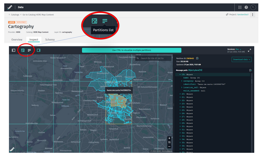Click the here:cm:carto:1403965754 map tooltip
Image resolution: width=261 pixels, height=155 pixels.
coord(119,90)
